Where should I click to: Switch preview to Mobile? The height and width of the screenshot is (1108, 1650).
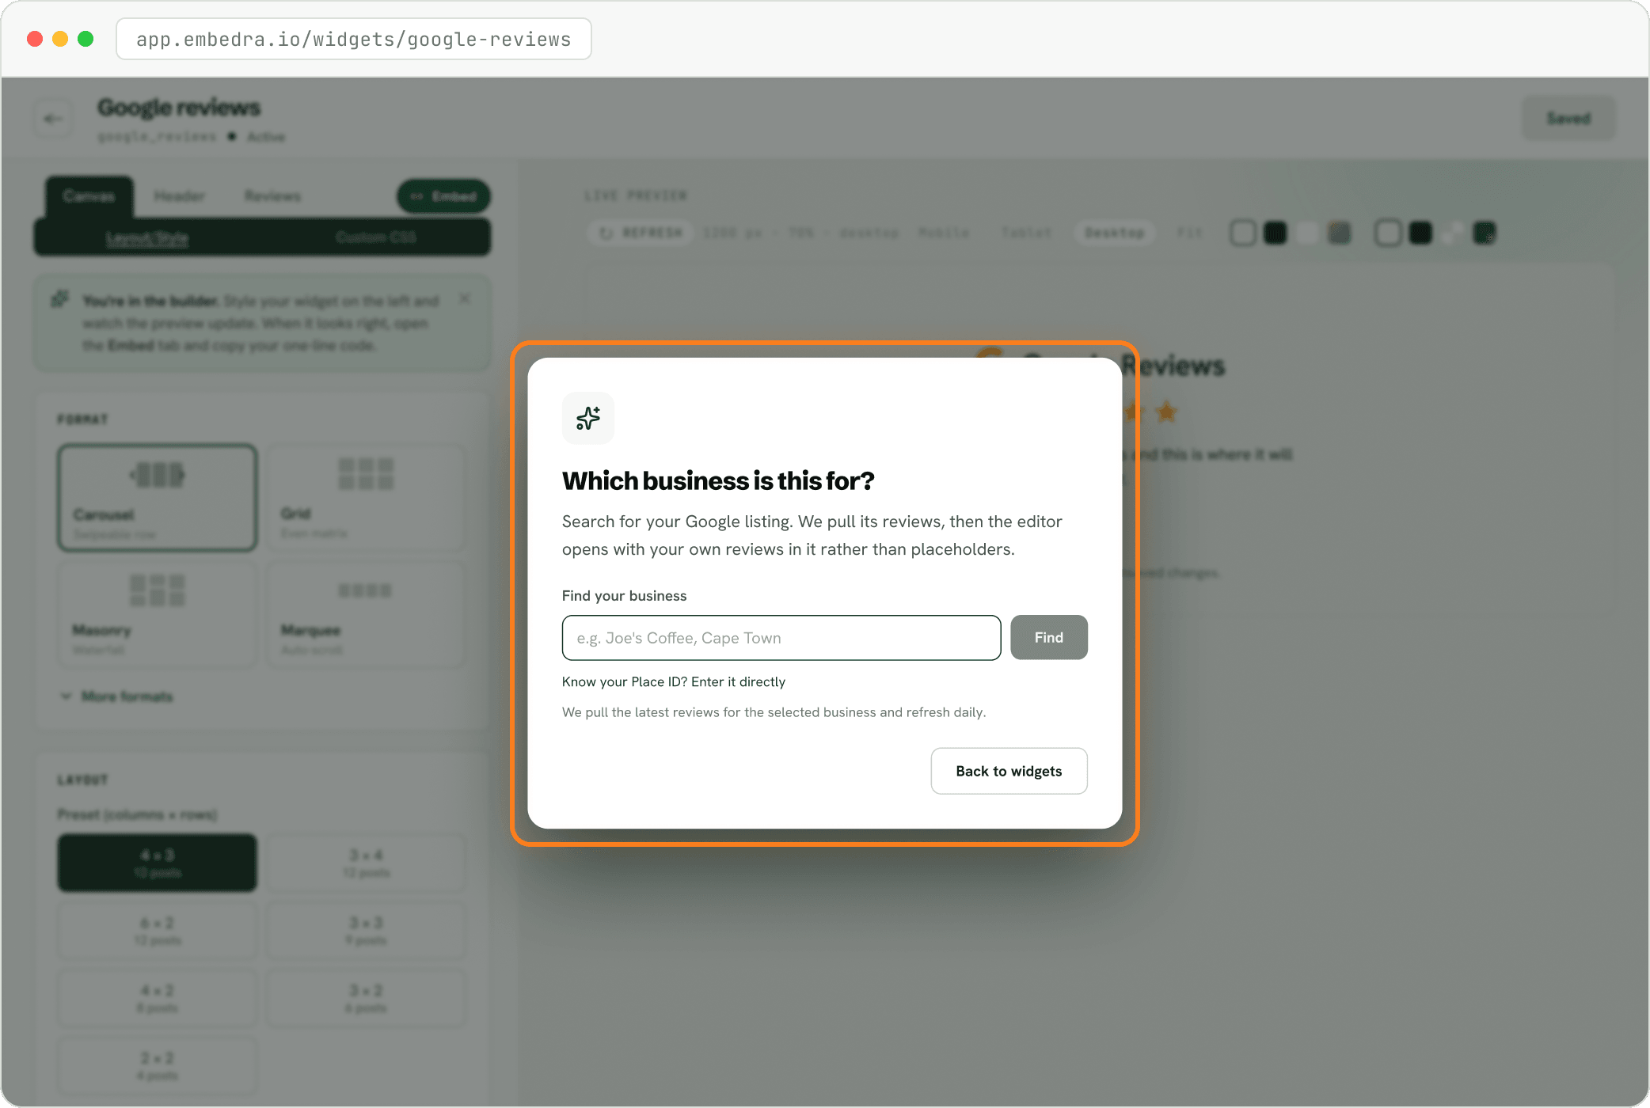(944, 233)
